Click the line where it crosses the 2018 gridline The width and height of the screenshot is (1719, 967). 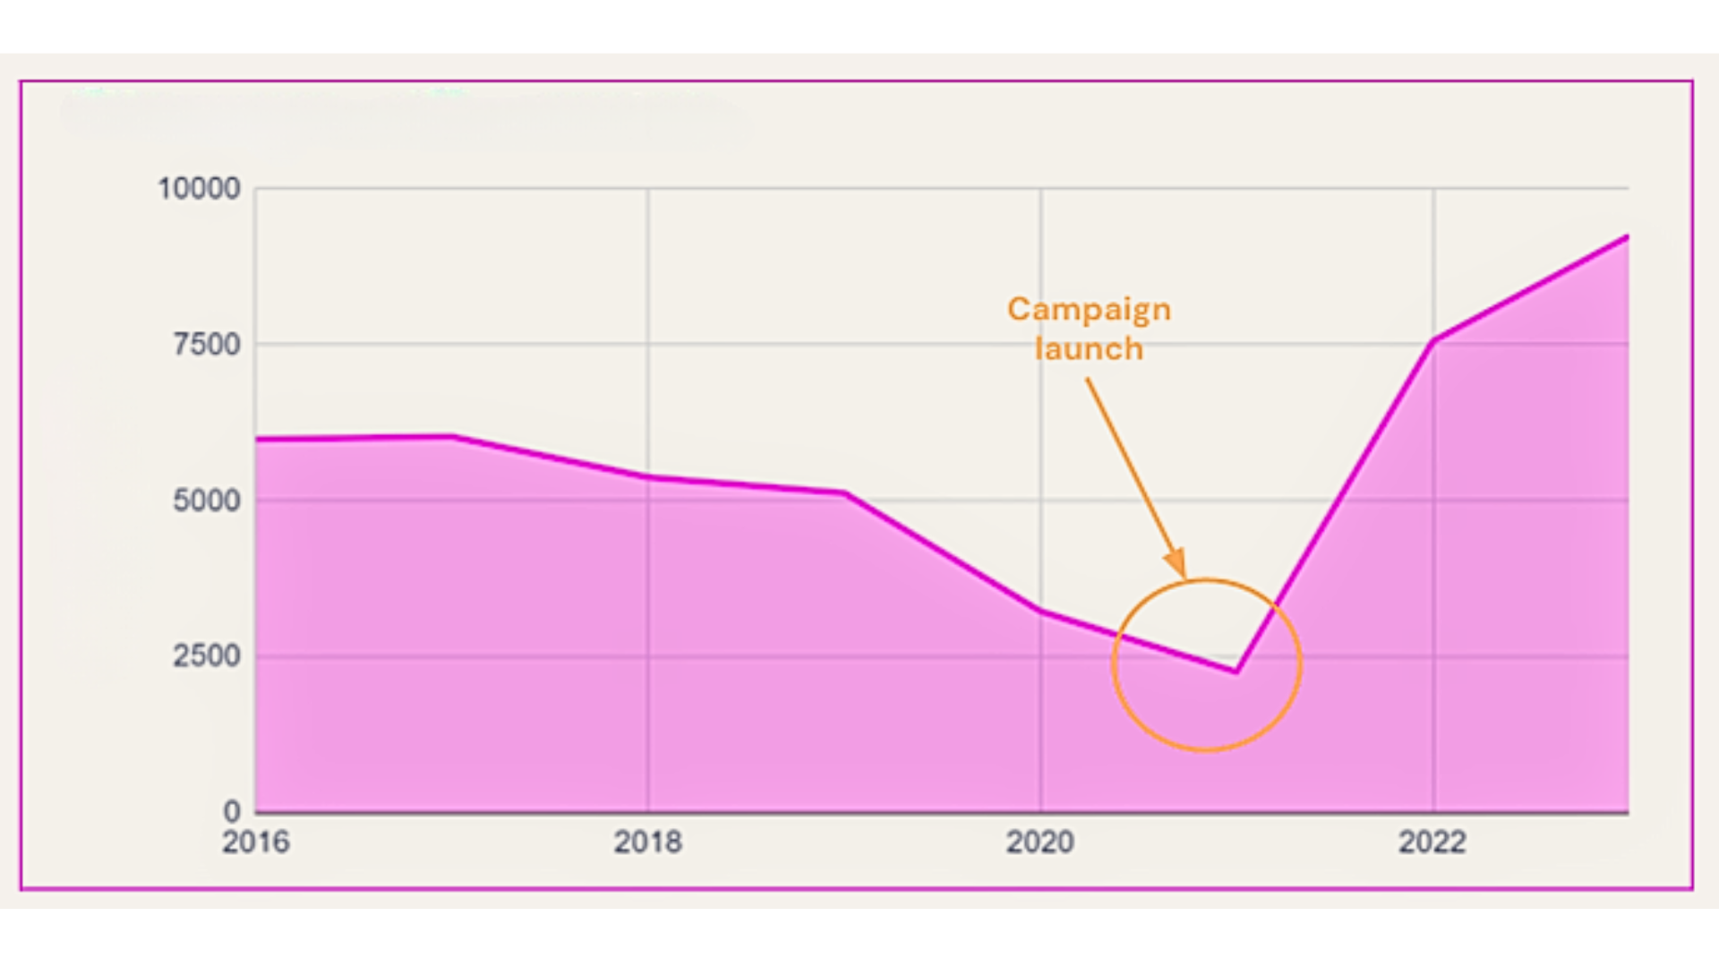pos(648,477)
